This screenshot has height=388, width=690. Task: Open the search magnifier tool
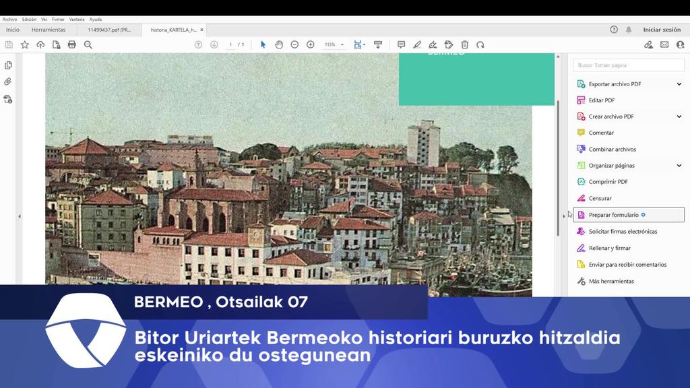point(88,44)
